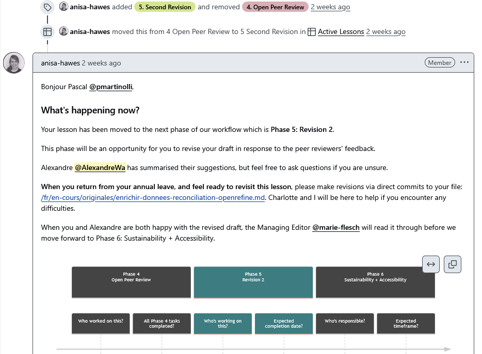Click anisa-hawes username in comment header

click(x=60, y=63)
